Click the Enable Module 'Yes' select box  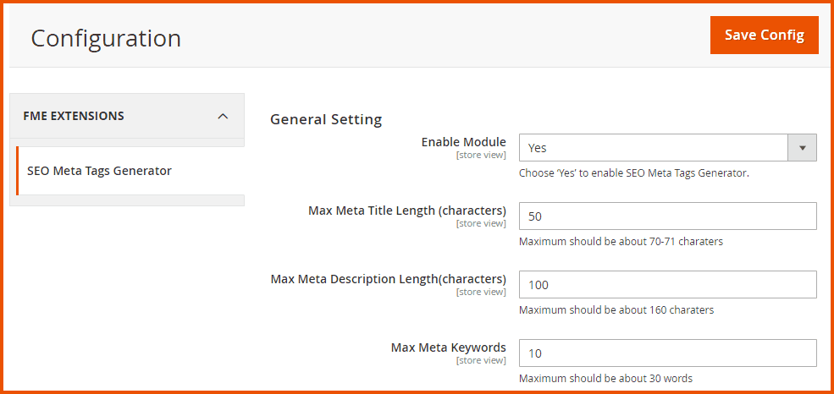[x=653, y=148]
